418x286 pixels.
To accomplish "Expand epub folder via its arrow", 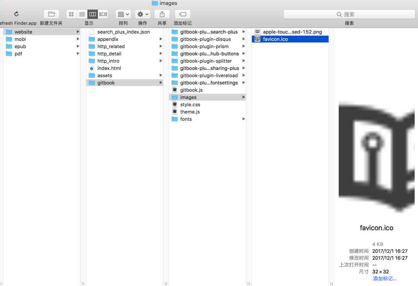I will (78, 46).
